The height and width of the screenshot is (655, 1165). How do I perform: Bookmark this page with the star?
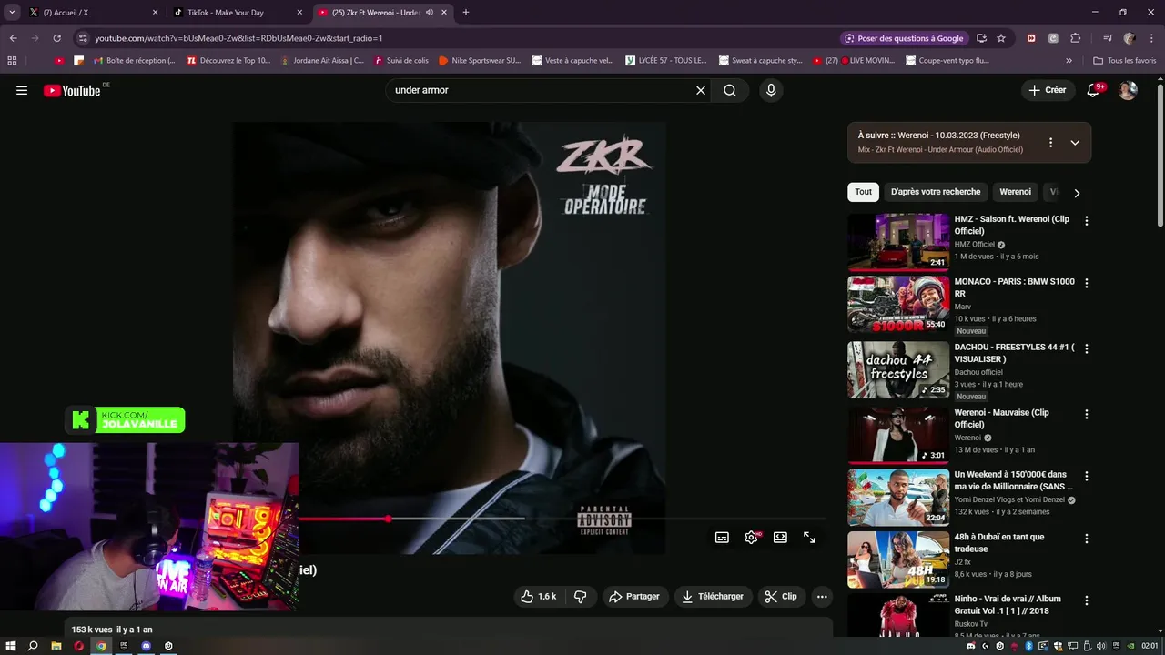point(1001,38)
